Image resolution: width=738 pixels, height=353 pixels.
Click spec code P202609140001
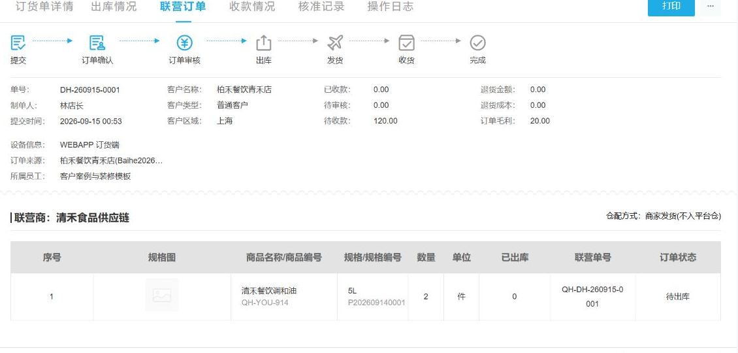coord(377,303)
